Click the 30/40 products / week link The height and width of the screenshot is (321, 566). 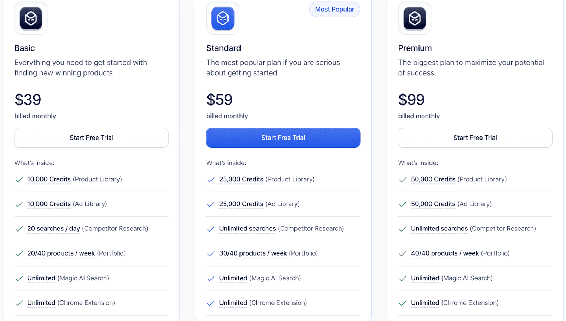(x=252, y=253)
